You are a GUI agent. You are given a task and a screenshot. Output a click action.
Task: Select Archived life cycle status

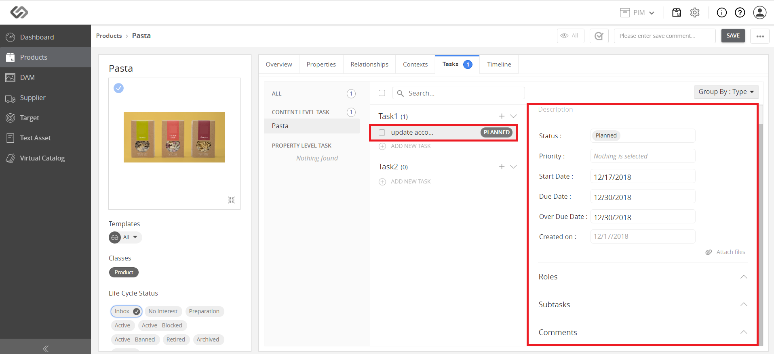coord(208,339)
